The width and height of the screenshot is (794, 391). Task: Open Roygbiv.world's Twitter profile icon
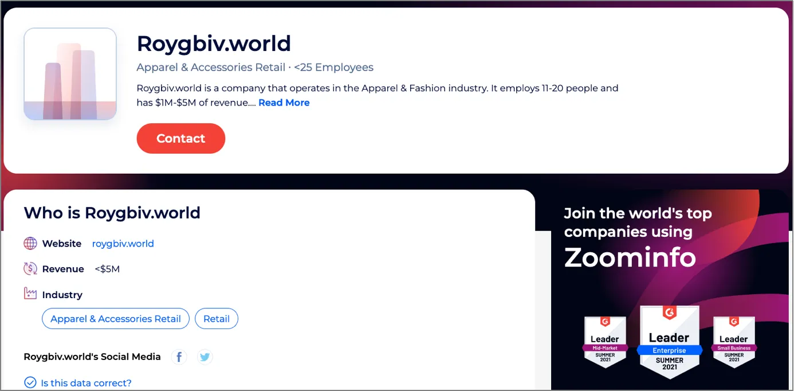click(x=205, y=357)
